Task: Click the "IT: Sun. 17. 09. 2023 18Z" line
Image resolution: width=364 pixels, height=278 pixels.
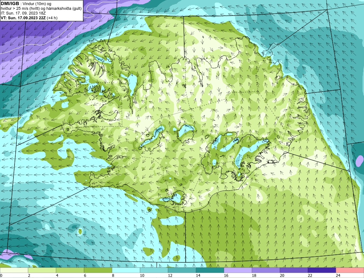Action: tap(23, 13)
